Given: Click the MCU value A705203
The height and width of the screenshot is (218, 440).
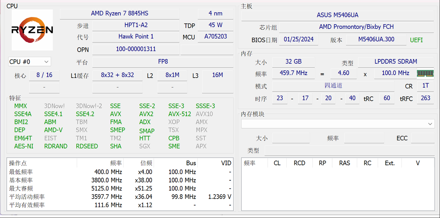Looking at the screenshot, I should (216, 37).
